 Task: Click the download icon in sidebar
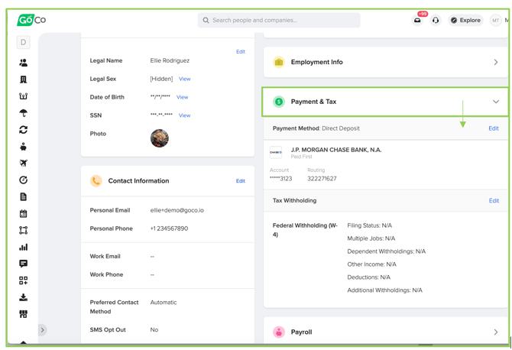pyautogui.click(x=23, y=297)
